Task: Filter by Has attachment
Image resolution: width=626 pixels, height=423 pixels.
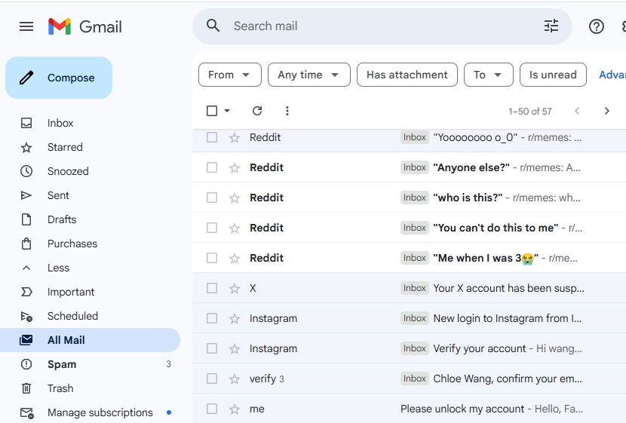Action: 407,75
